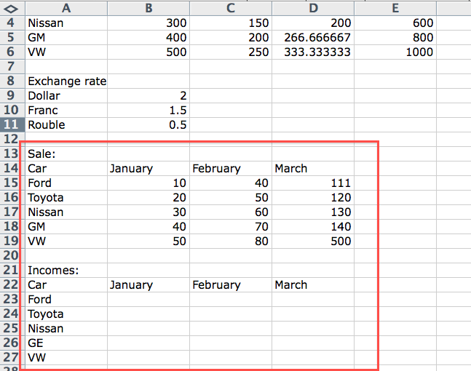Select cell with value 800
This screenshot has height=371, width=471.
[x=395, y=37]
